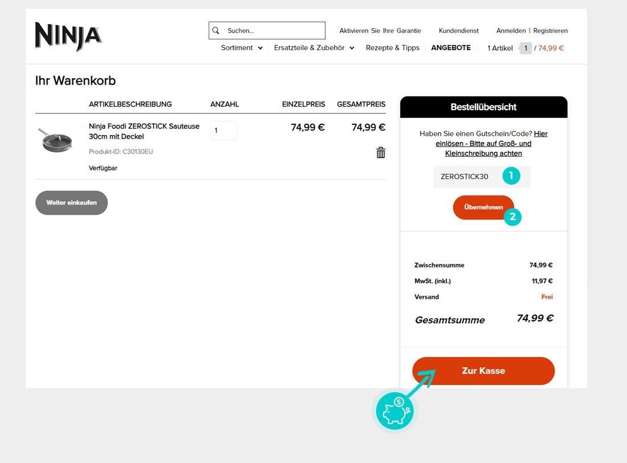627x463 pixels.
Task: Open the 1 Artikel cart summary
Action: 500,48
